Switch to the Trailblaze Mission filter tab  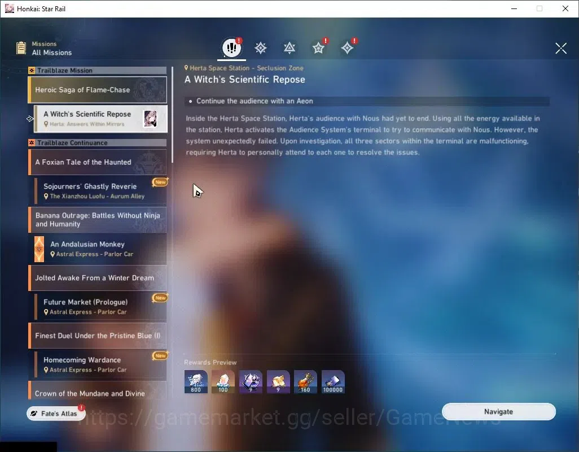261,48
